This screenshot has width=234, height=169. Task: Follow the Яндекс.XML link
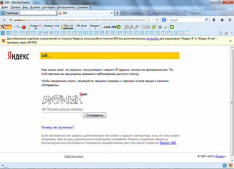[x=168, y=143]
